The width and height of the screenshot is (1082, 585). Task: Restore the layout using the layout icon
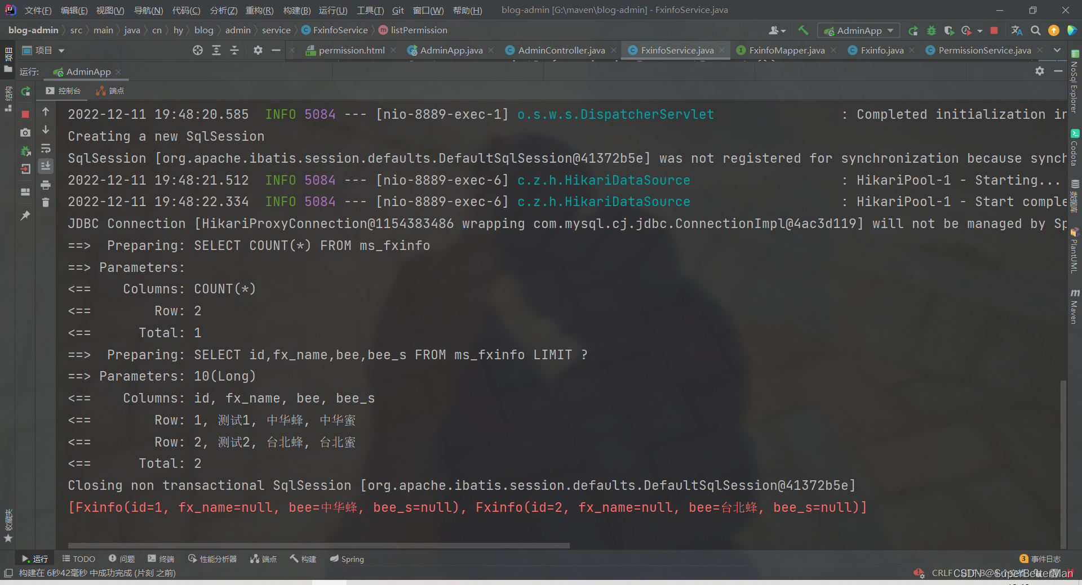tap(25, 192)
